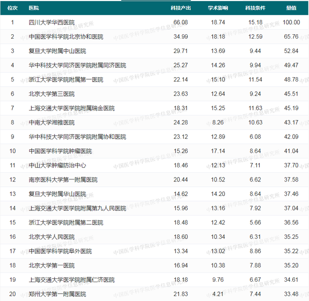Select 四川大学华西医院 hospital name
The height and width of the screenshot is (301, 309).
pyautogui.click(x=52, y=23)
